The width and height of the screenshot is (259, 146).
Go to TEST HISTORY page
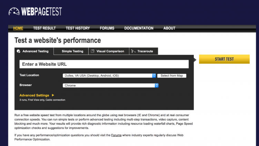coord(78,28)
